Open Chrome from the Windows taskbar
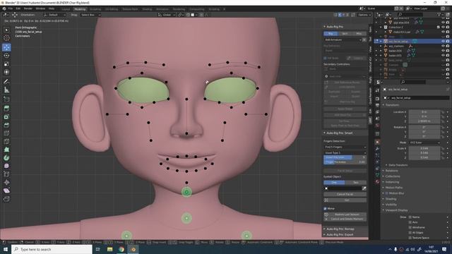The width and height of the screenshot is (452, 254). click(x=121, y=249)
